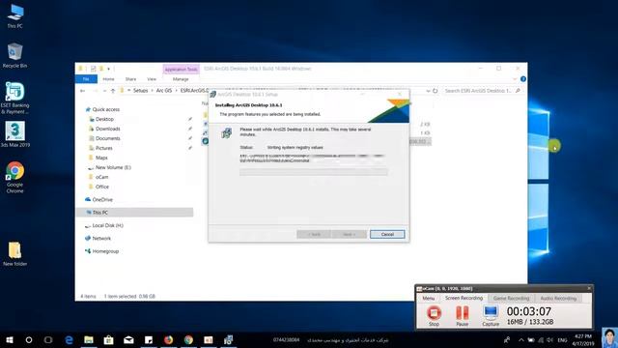The width and height of the screenshot is (618, 348).
Task: Open New Volume (E:) in sidebar
Action: tap(113, 167)
